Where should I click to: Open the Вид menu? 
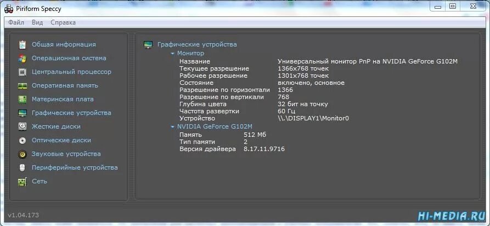[x=37, y=22]
